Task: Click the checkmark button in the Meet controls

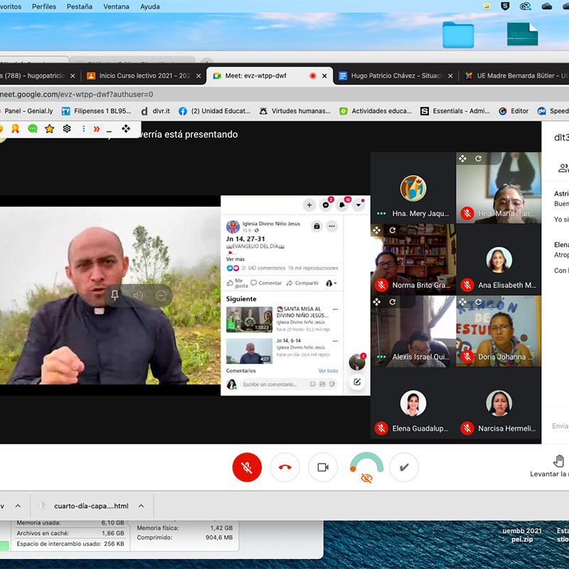Action: pos(404,467)
